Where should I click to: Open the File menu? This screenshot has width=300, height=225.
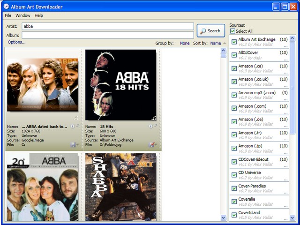(x=8, y=15)
